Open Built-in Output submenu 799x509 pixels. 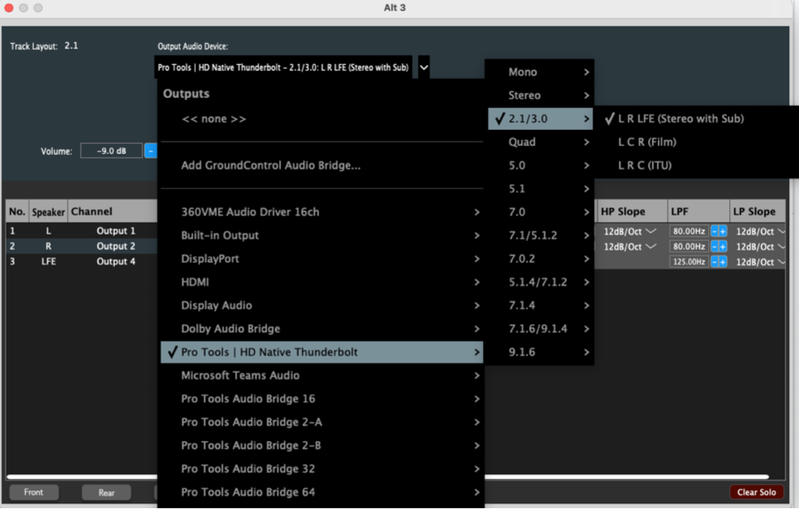click(x=322, y=235)
